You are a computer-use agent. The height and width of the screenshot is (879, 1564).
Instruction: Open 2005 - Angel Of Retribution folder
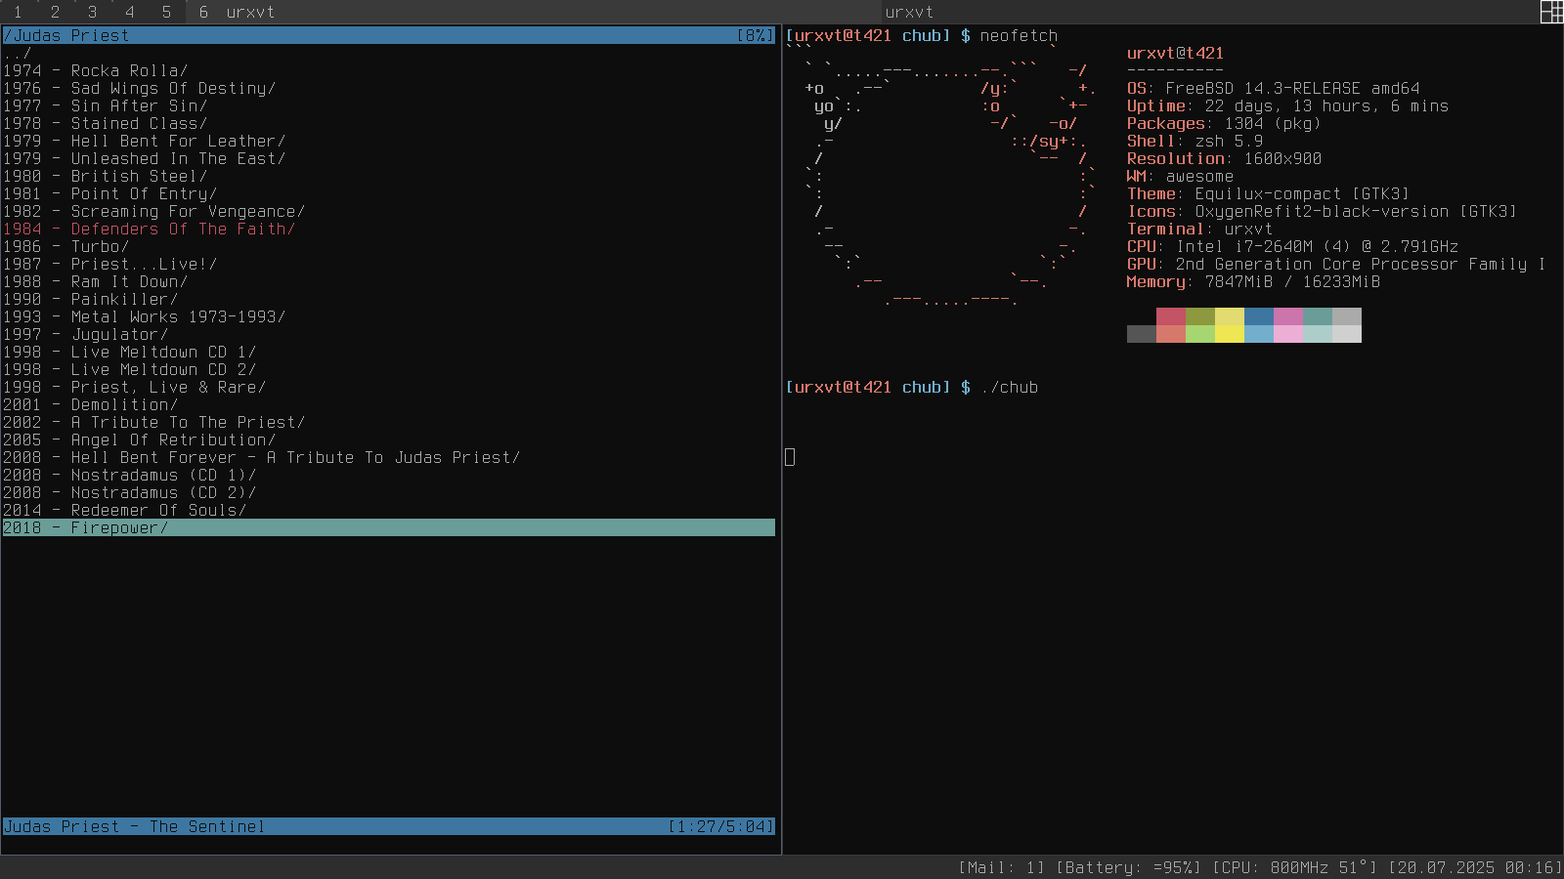[139, 439]
